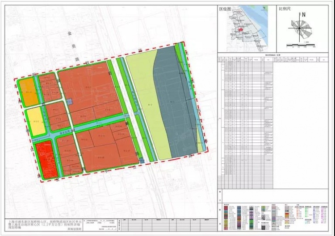Viewport: 335px width, 236px height.
Task: Click the indicator table title row
Action: [273, 55]
